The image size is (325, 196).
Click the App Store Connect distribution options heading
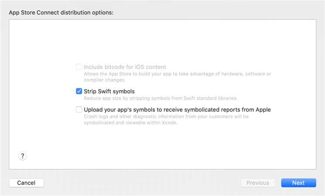coord(61,13)
